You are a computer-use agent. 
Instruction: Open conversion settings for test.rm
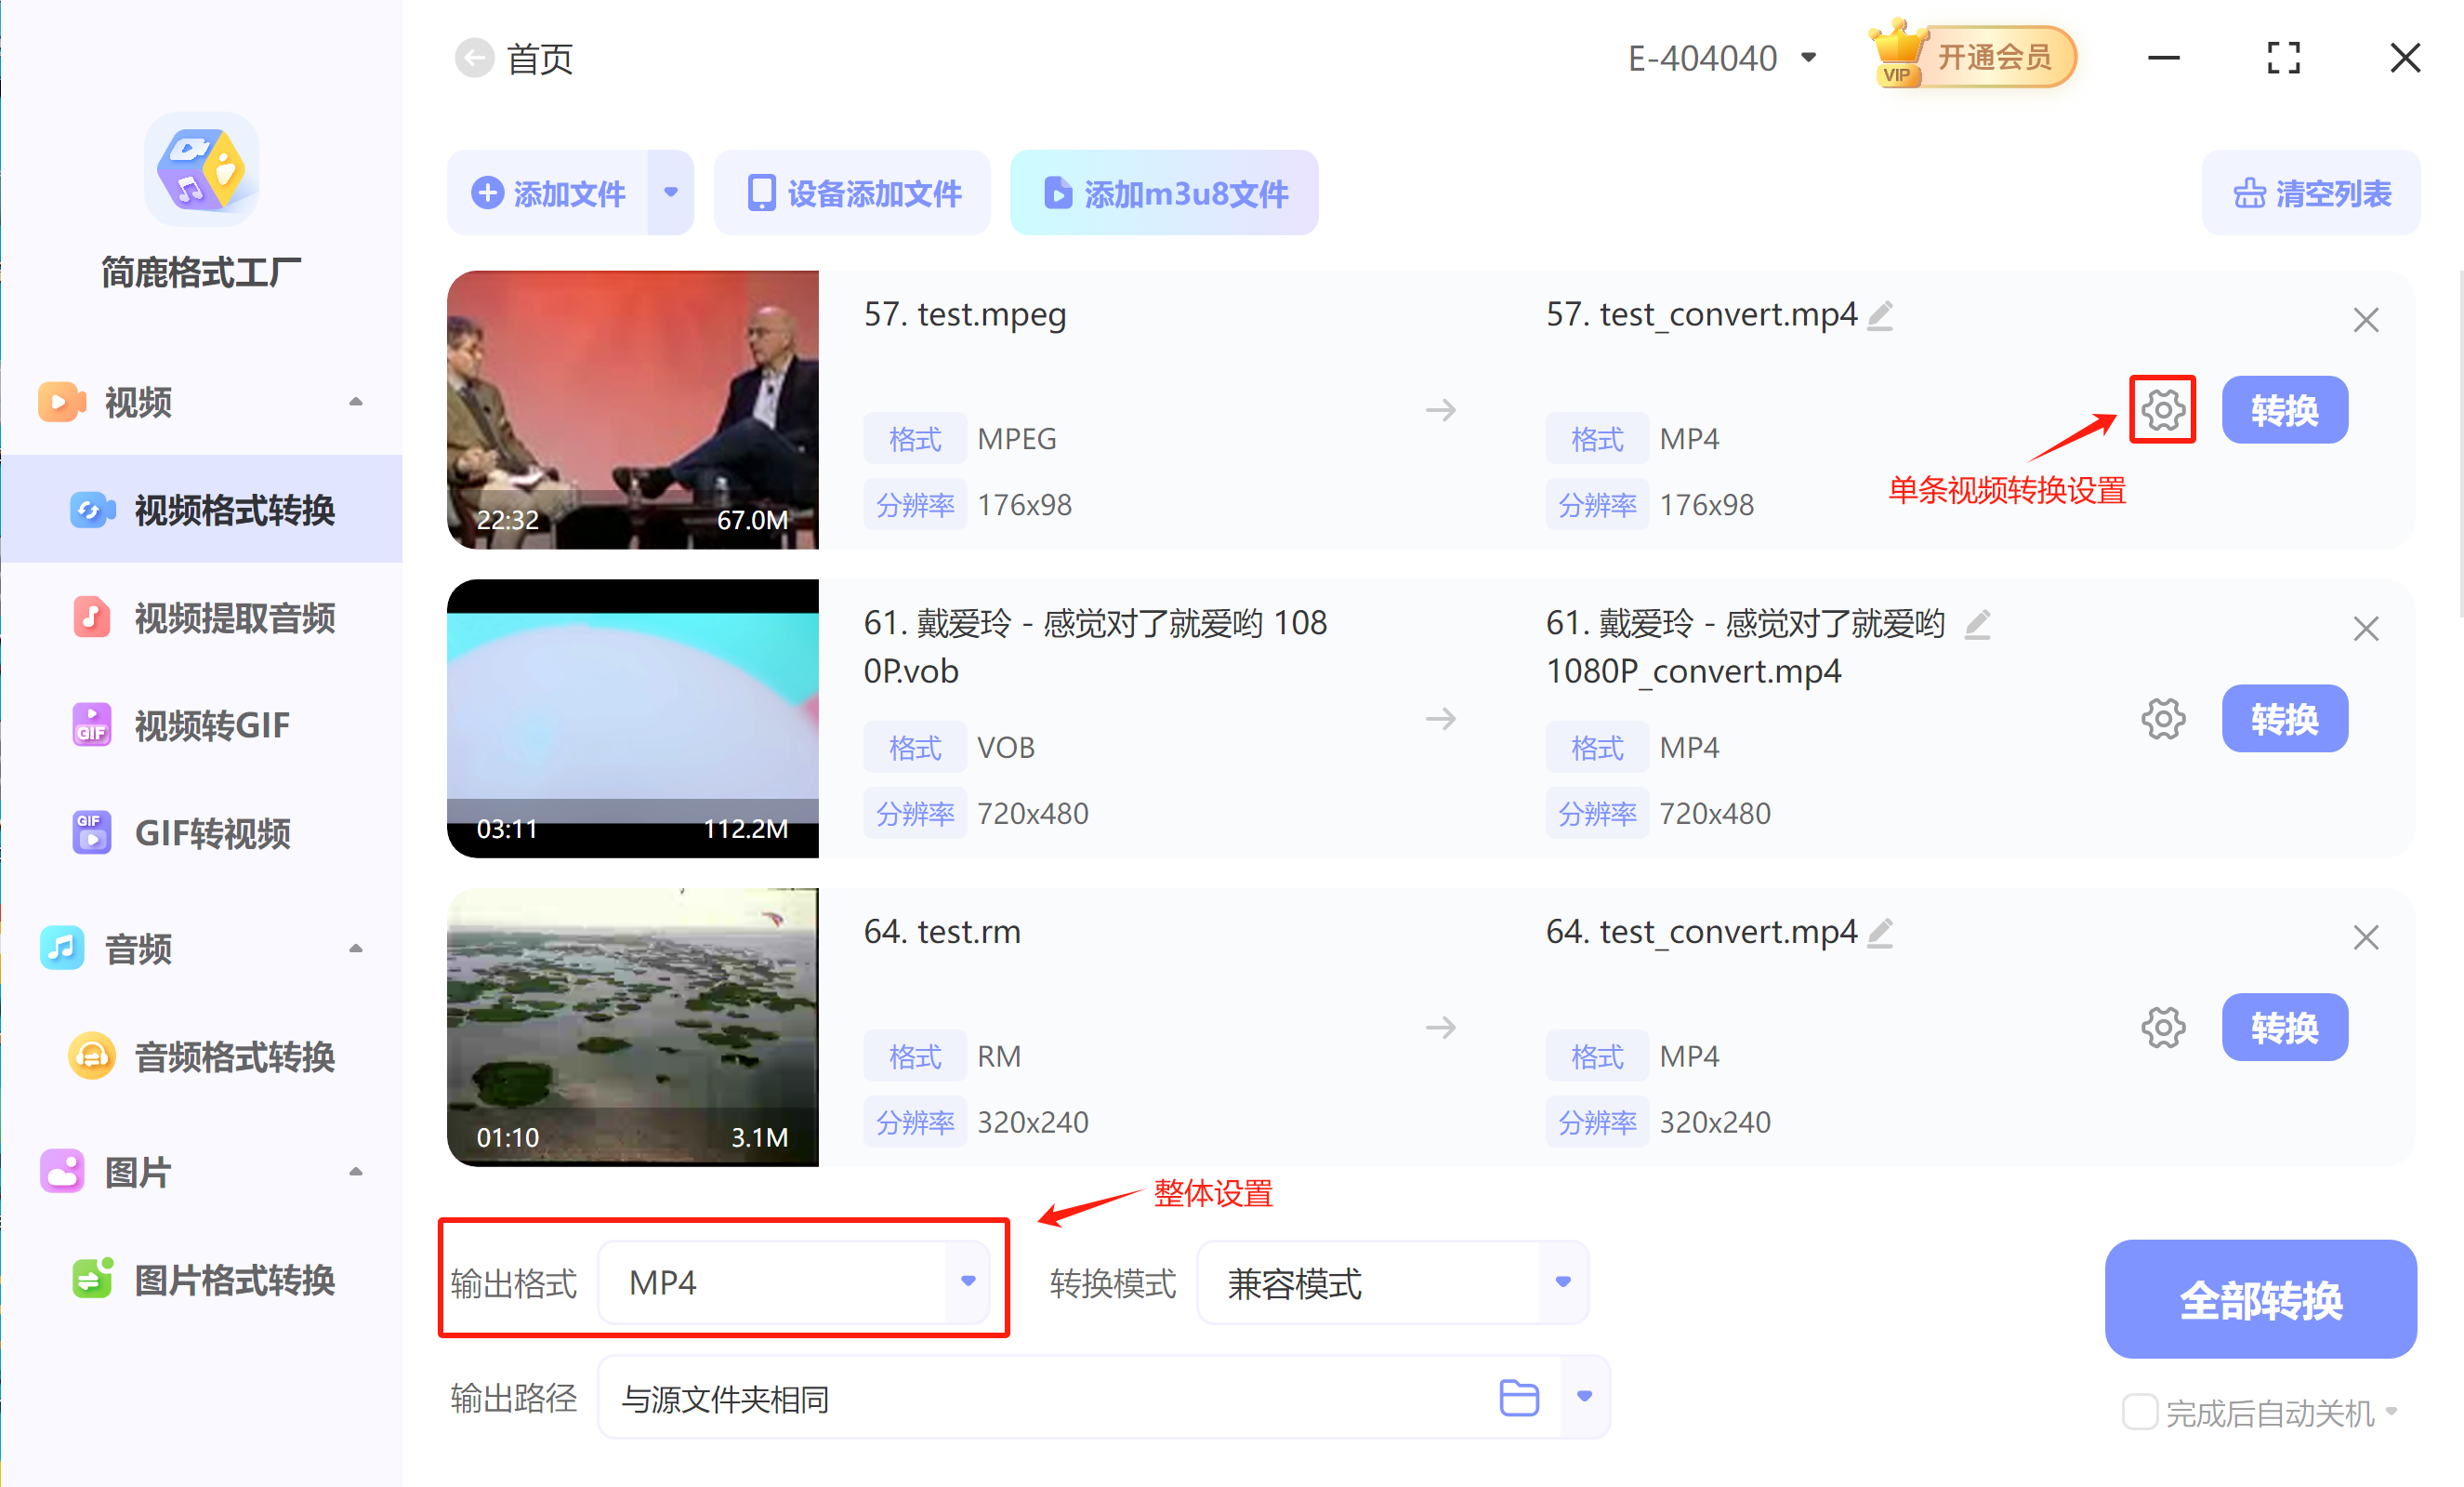(2163, 1027)
